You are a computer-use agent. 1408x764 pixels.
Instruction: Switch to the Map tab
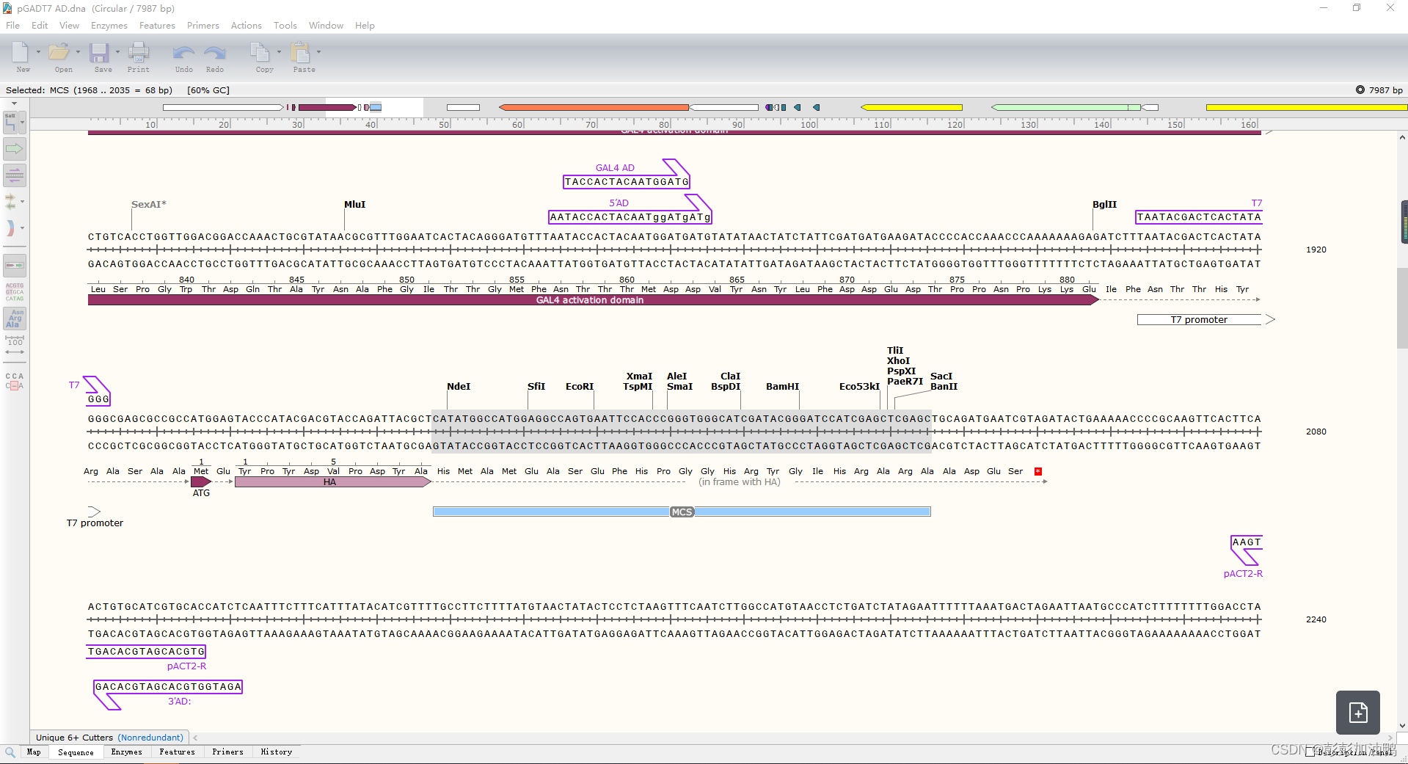(x=34, y=752)
